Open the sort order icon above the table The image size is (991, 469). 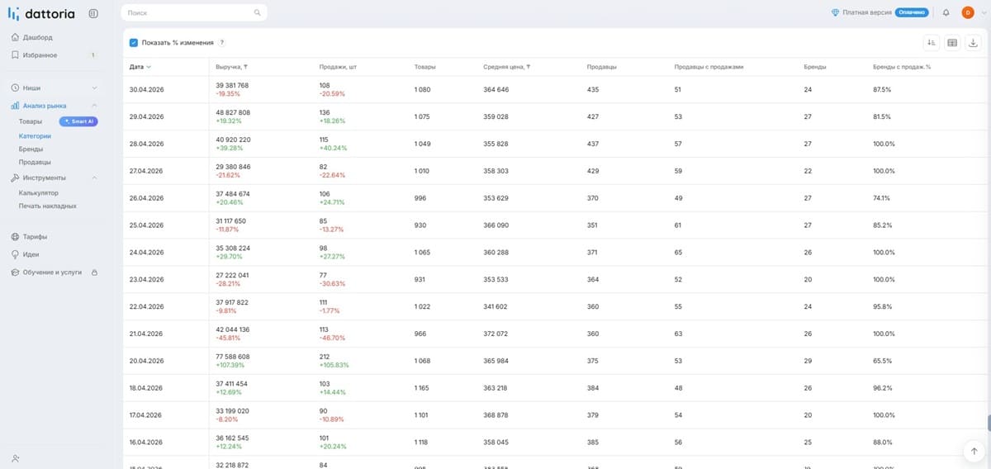click(x=932, y=43)
